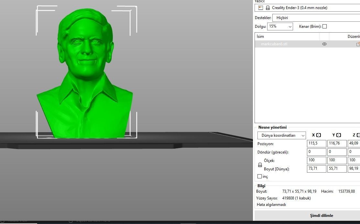Viewport: 360px width, 224px height.
Task: Open the Destekler dropdown showing Hiçbiri
Action: point(316,18)
